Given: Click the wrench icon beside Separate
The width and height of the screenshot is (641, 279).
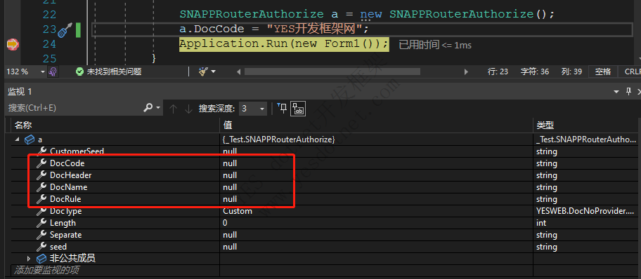Looking at the screenshot, I should [x=41, y=235].
